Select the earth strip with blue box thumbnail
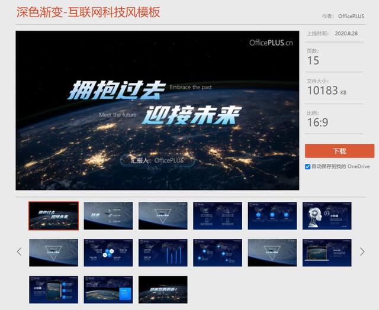The width and height of the screenshot is (379, 310). [x=108, y=290]
